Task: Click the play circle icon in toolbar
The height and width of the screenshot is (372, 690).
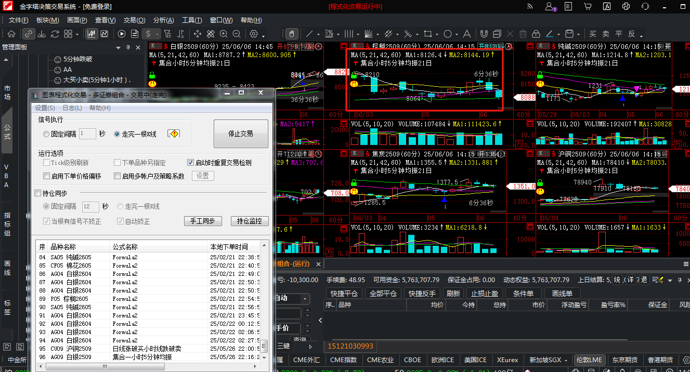Action: (122, 34)
